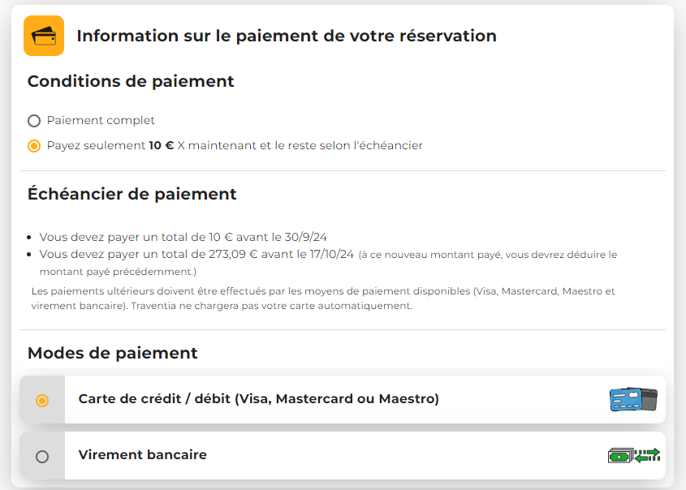Click the "Conditions de paiement" heading

click(131, 81)
